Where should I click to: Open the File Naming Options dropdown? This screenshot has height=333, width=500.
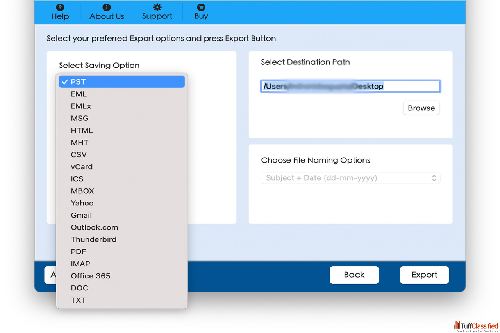point(350,178)
